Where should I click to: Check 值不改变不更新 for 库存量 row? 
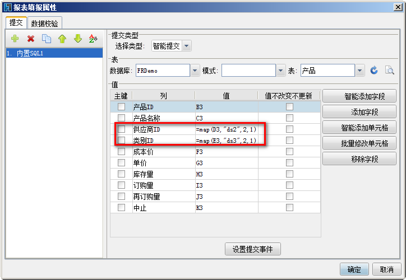(289, 174)
